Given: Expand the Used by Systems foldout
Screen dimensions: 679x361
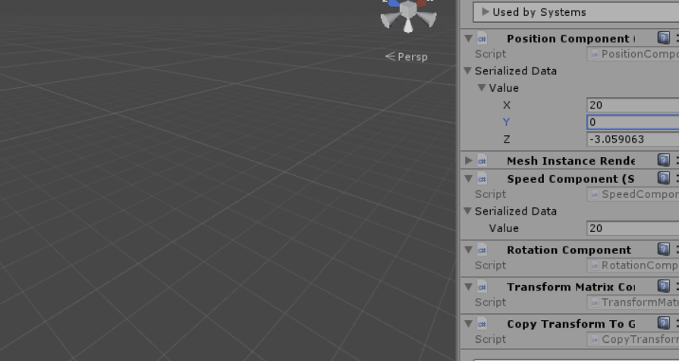Looking at the screenshot, I should [x=486, y=11].
